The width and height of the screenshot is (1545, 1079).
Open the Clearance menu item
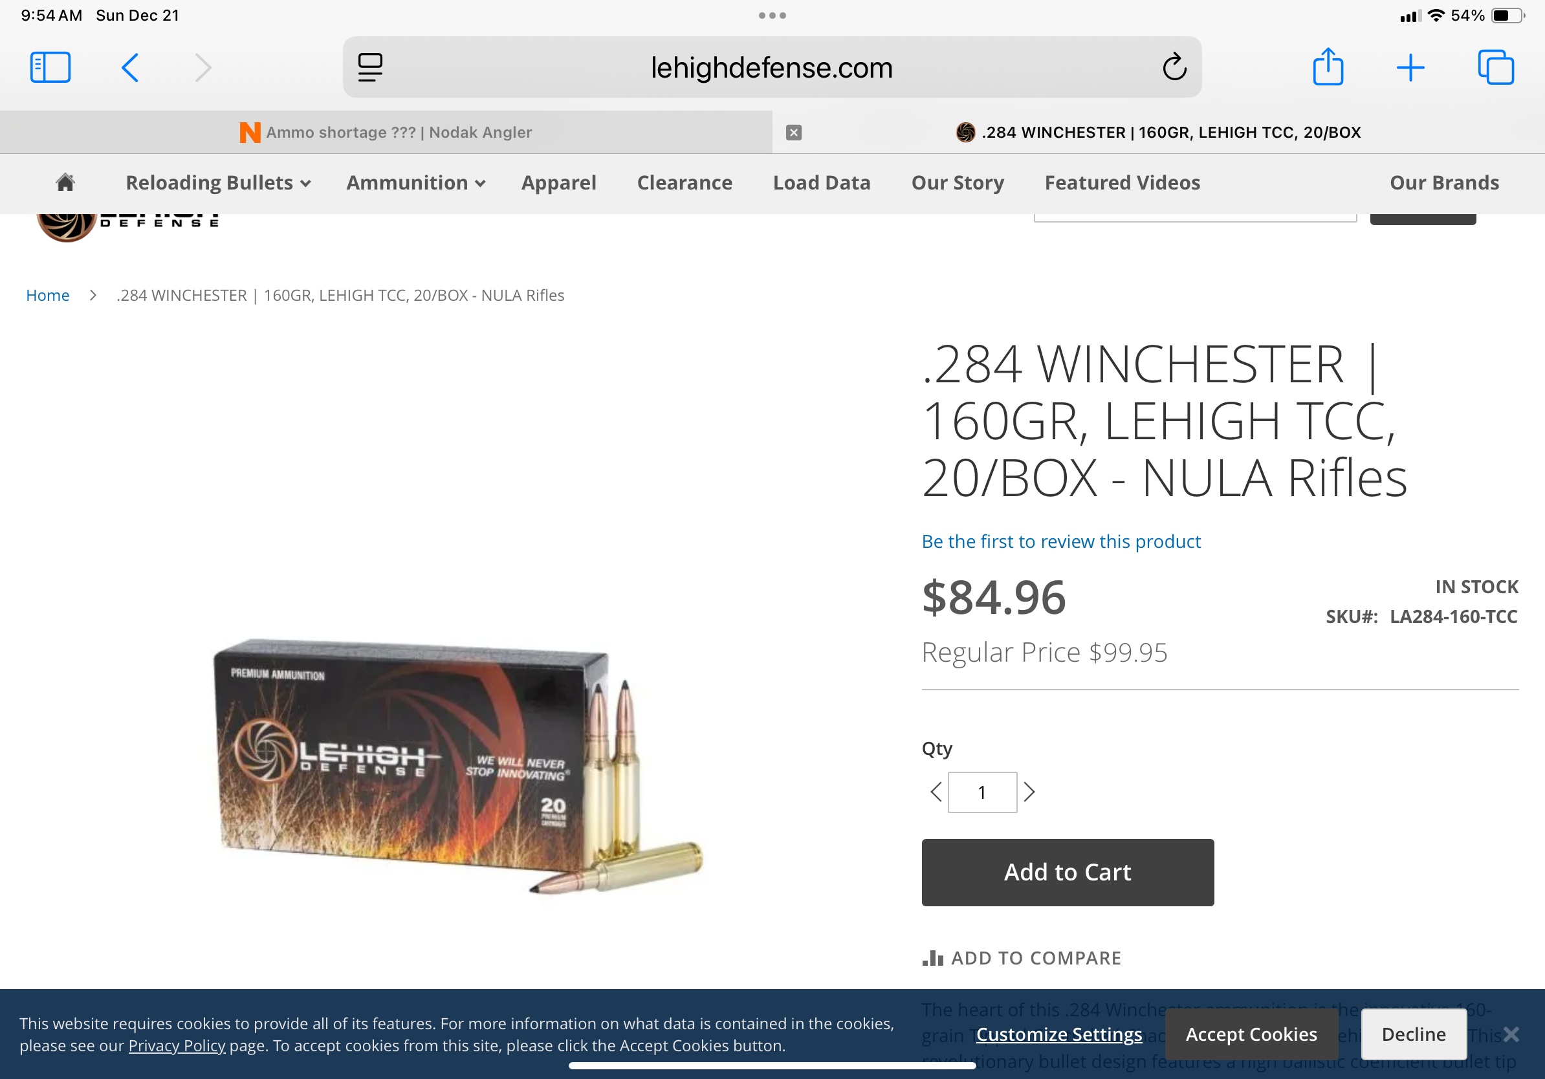click(685, 183)
